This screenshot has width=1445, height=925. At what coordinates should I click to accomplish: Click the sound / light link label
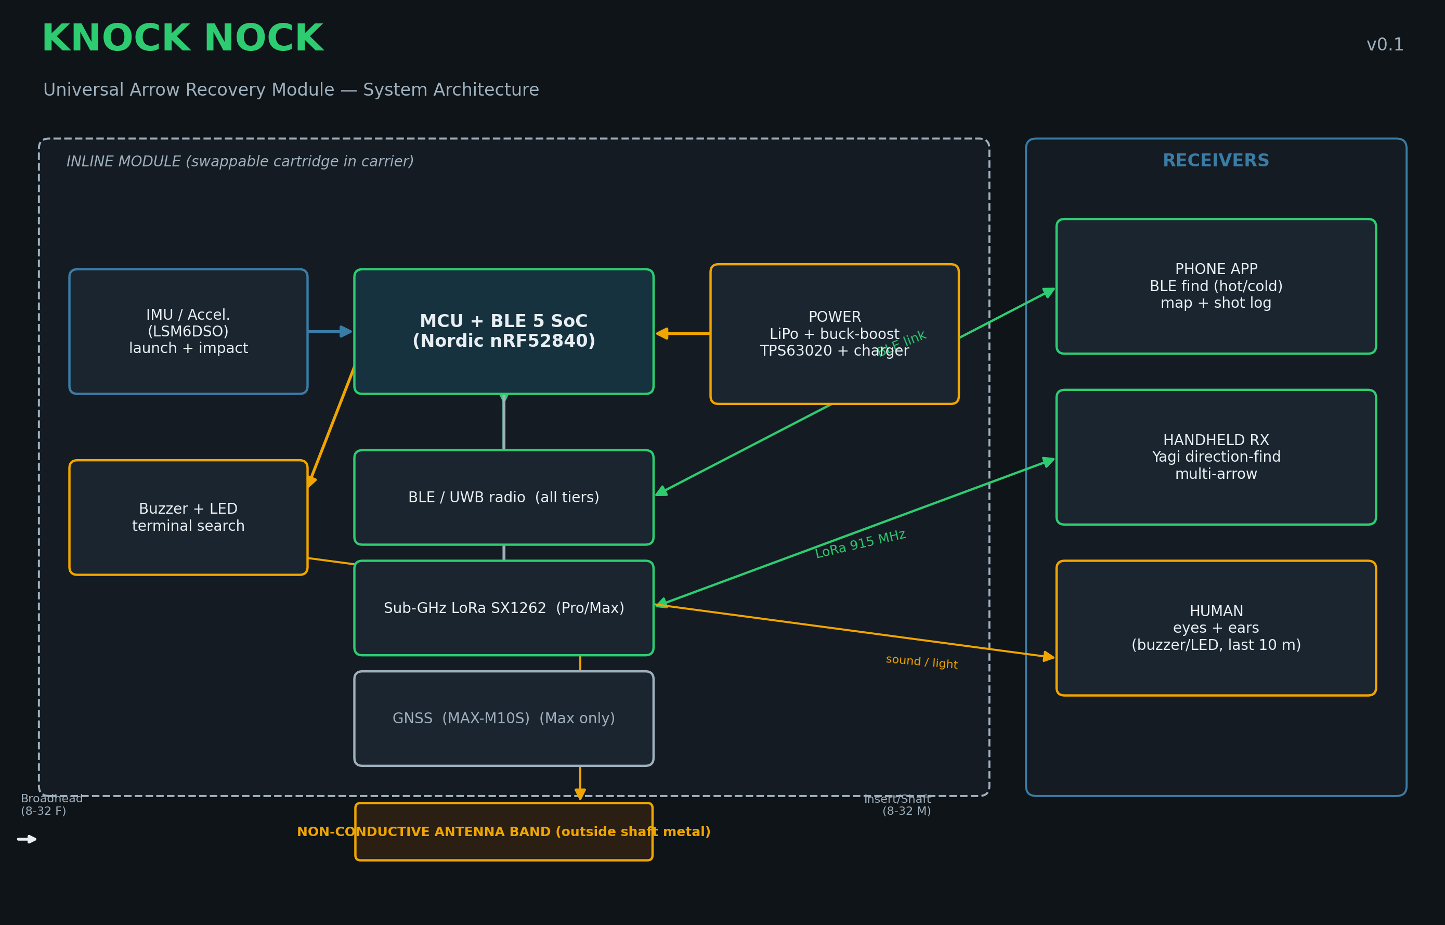coord(922,662)
